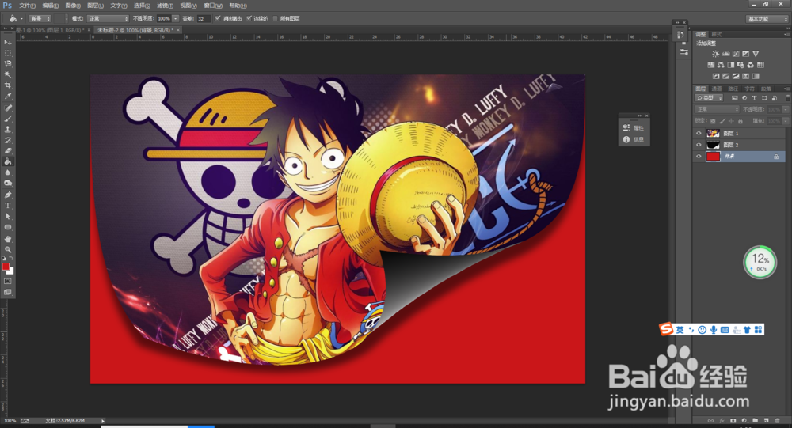Select the Rectangular Marquee tool
Image resolution: width=792 pixels, height=428 pixels.
click(8, 53)
